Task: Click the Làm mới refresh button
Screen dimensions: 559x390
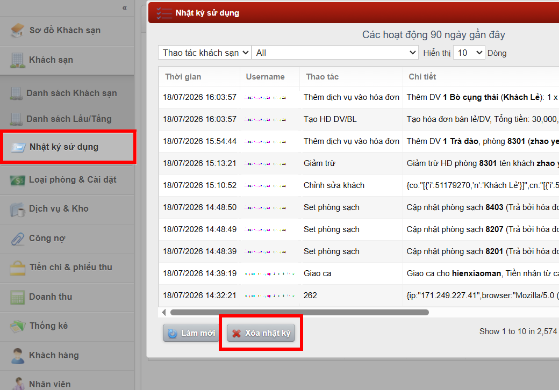Action: coord(191,333)
